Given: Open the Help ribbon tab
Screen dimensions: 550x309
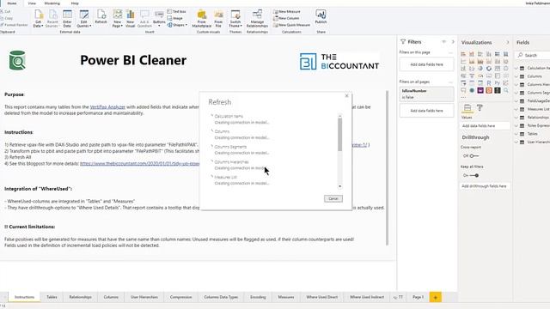Looking at the screenshot, I should [75, 3].
